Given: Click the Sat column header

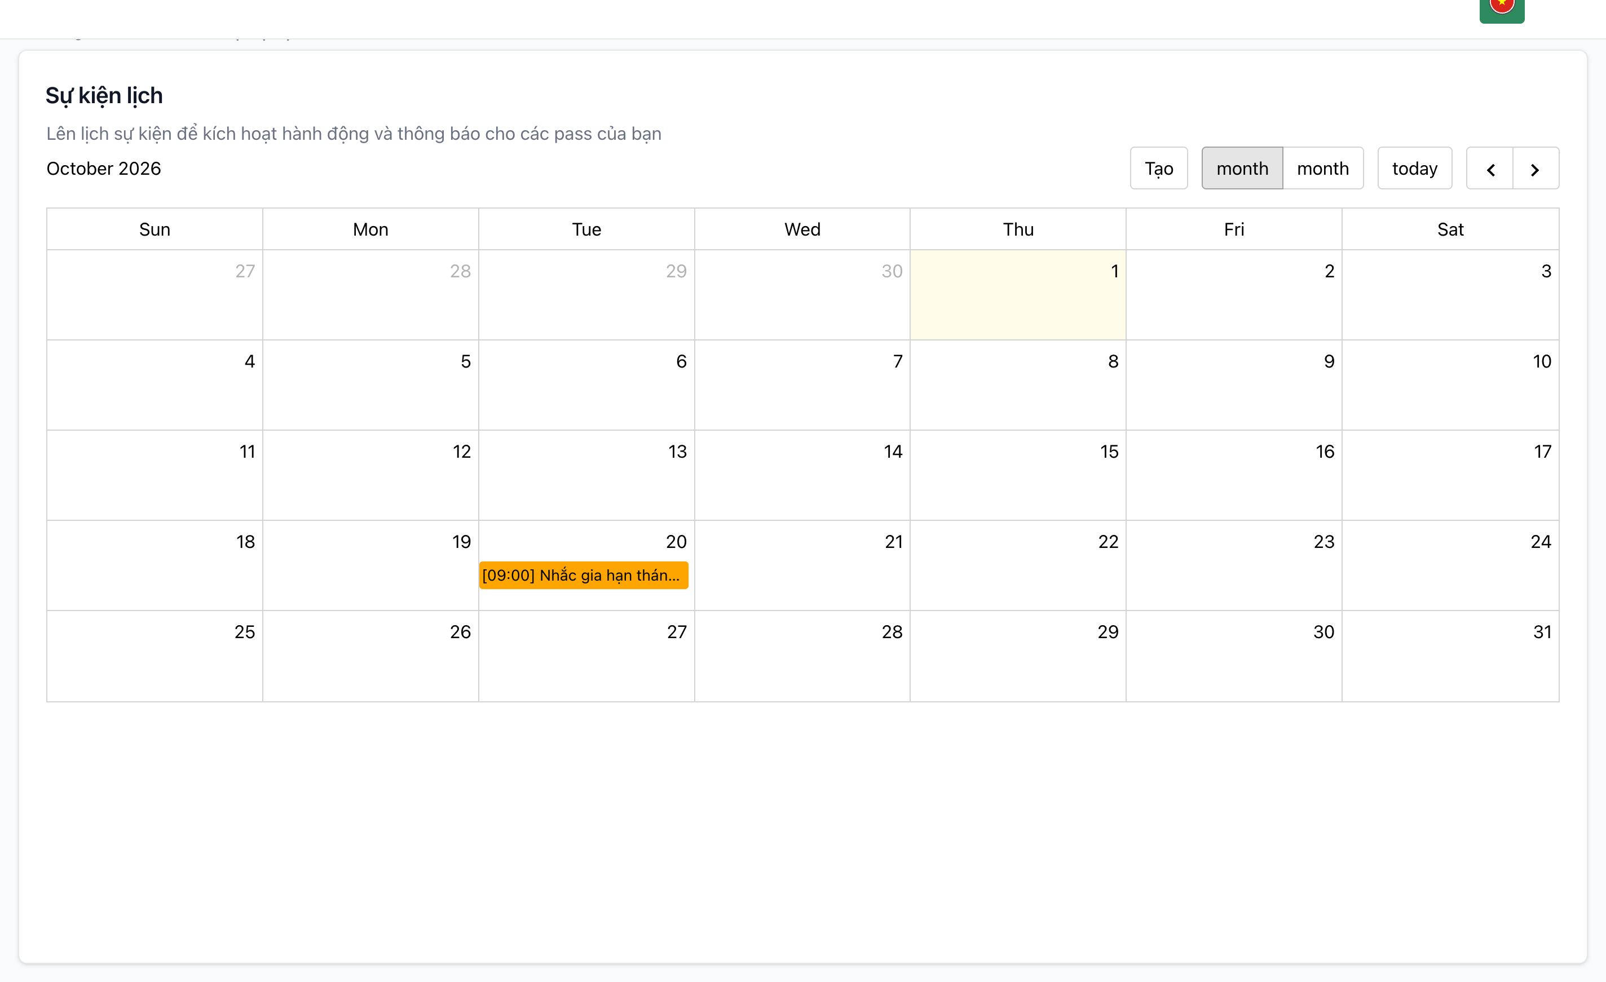Looking at the screenshot, I should (x=1450, y=229).
